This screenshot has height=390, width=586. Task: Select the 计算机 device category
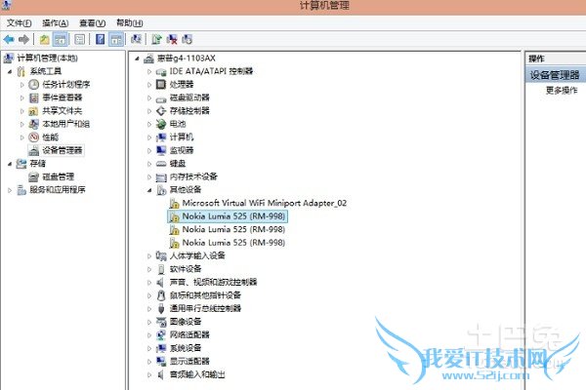pyautogui.click(x=182, y=137)
